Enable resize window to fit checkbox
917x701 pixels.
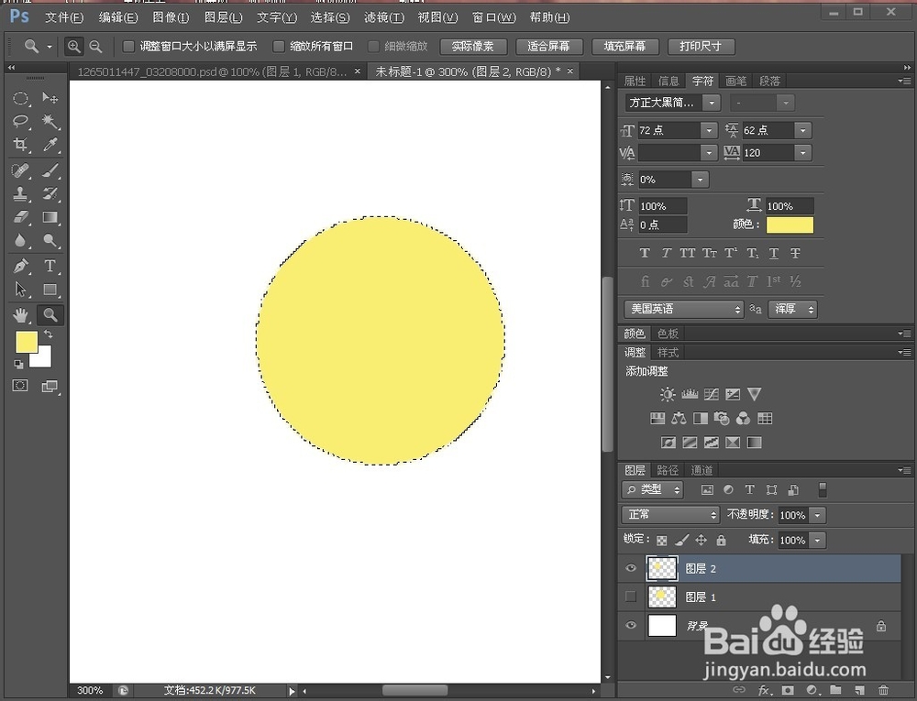(128, 46)
